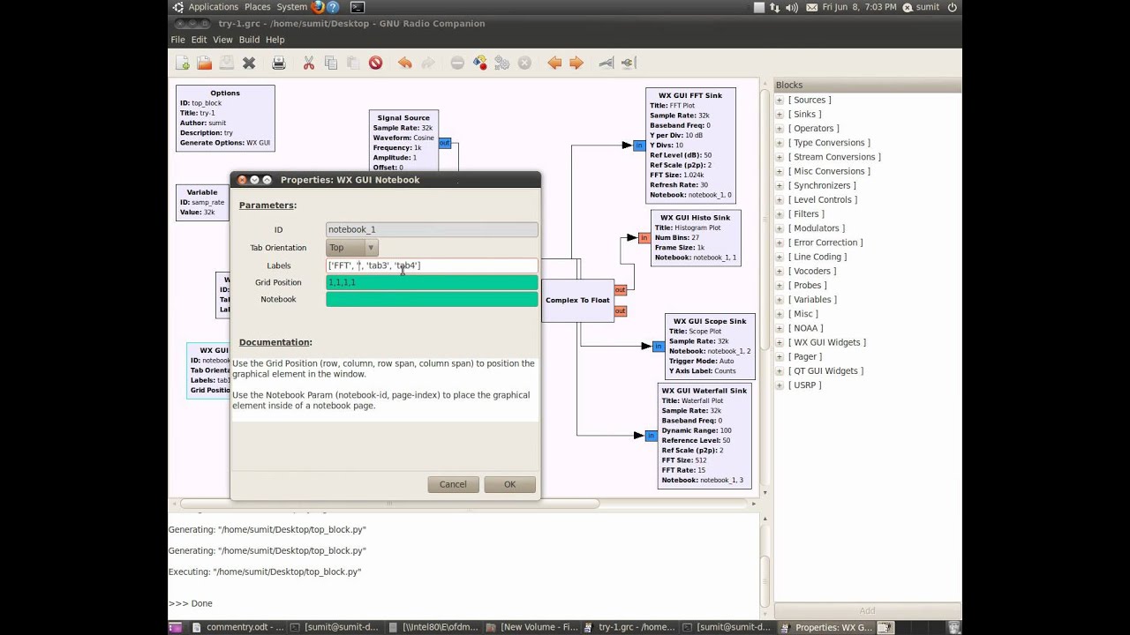
Task: Open a flow graph file from toolbar
Action: [205, 63]
